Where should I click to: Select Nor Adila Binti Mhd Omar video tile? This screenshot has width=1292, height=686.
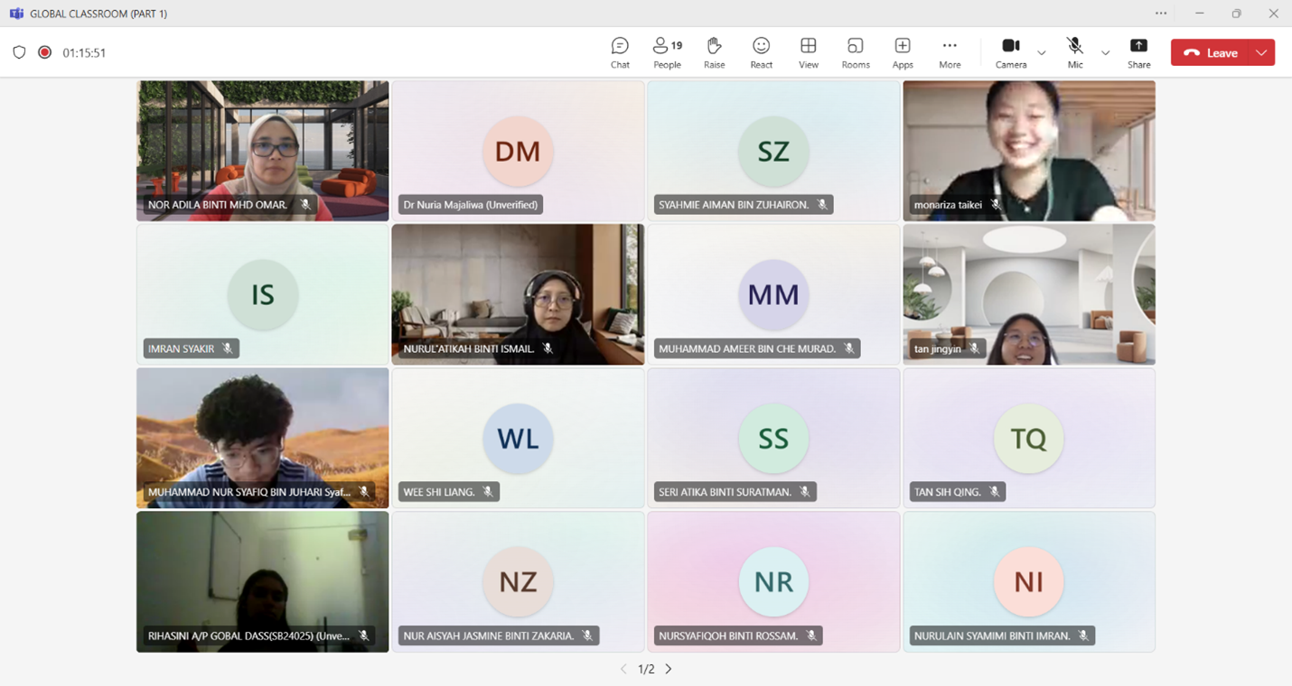[x=263, y=151]
